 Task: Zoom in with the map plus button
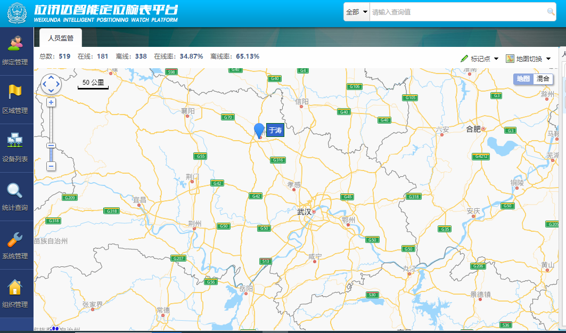pyautogui.click(x=51, y=102)
